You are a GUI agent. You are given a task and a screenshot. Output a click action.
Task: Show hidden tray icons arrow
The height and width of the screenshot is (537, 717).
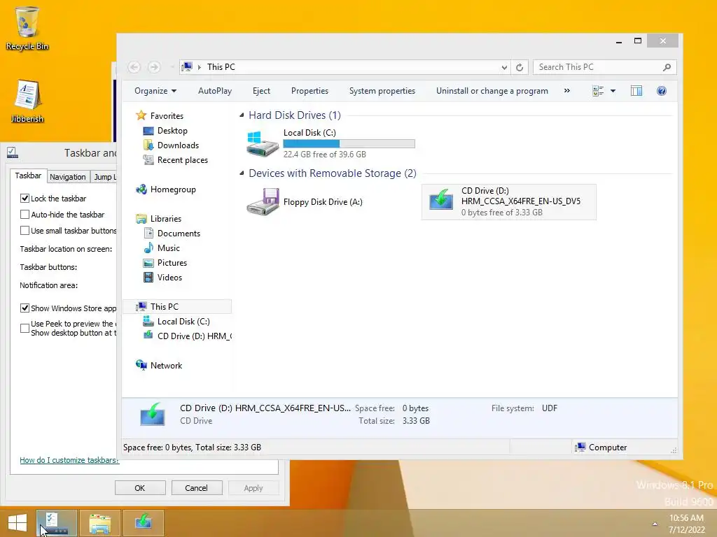tap(655, 524)
